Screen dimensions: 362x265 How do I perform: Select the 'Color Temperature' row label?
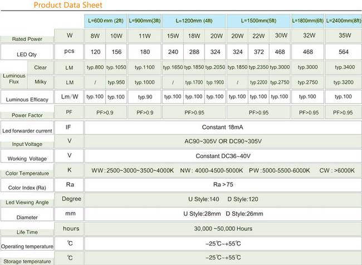click(x=27, y=173)
